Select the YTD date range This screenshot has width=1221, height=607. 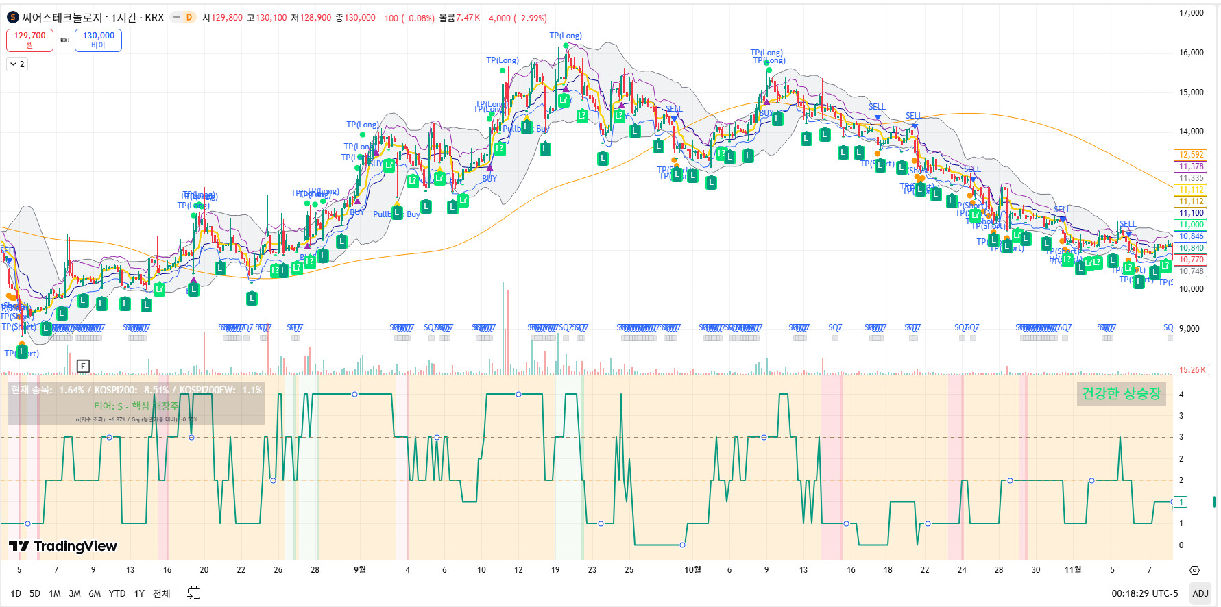coord(117,593)
